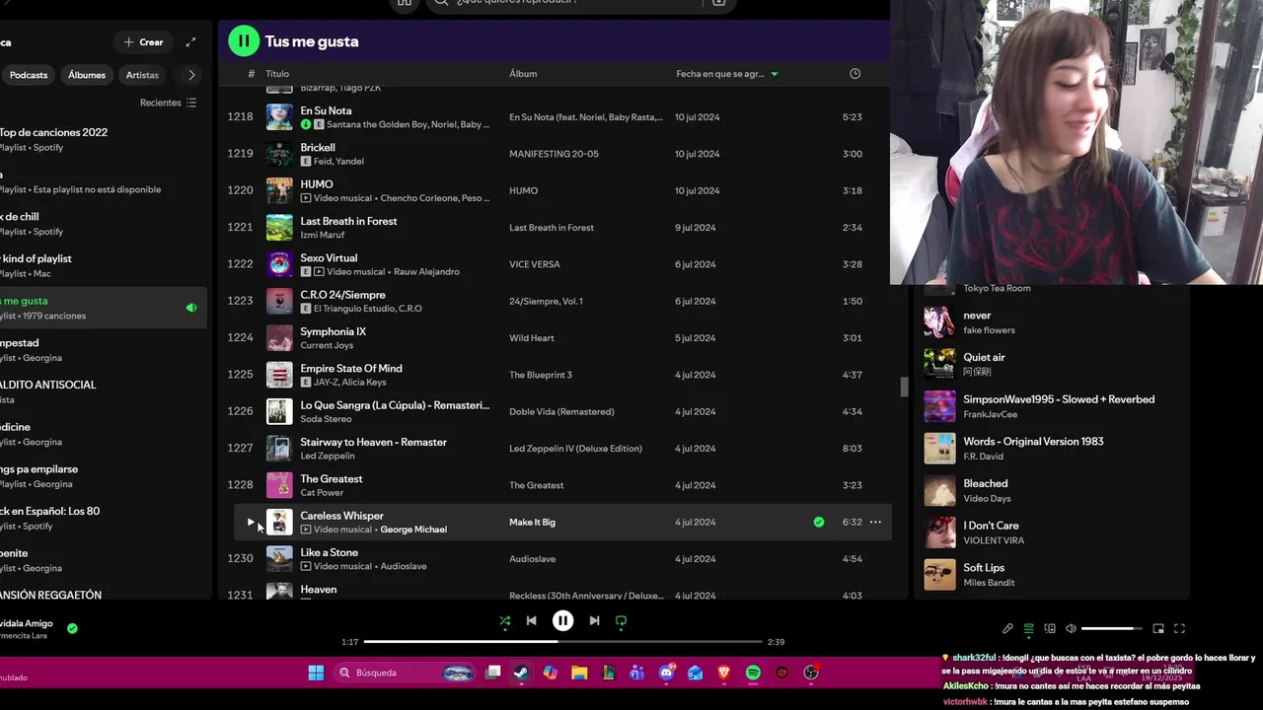Select Bleached by Video Days in queue
1263x710 pixels.
(1051, 490)
